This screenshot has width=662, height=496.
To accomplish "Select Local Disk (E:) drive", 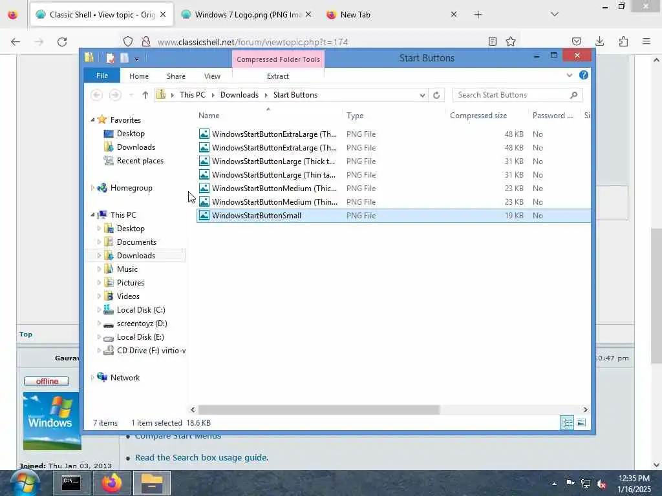I will coord(140,337).
